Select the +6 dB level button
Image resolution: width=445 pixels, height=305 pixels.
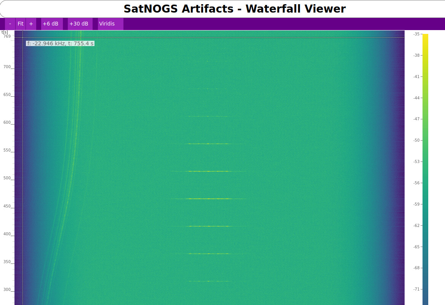51,24
